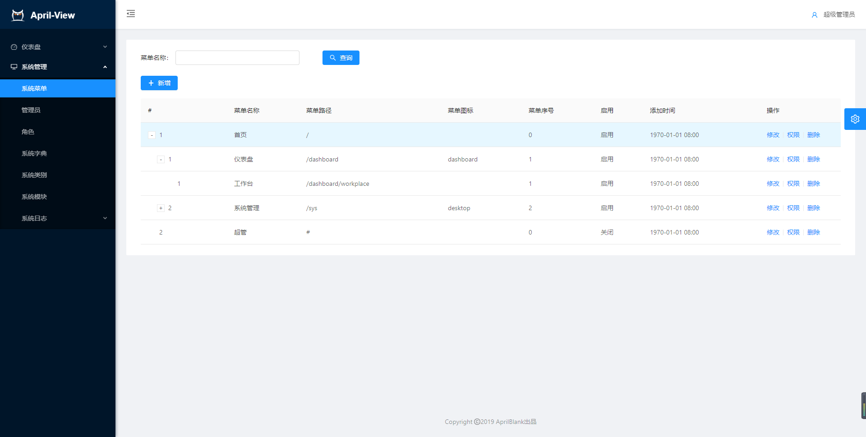The image size is (866, 437).
Task: Expand the 系统管理 tree row in table
Action: 161,208
